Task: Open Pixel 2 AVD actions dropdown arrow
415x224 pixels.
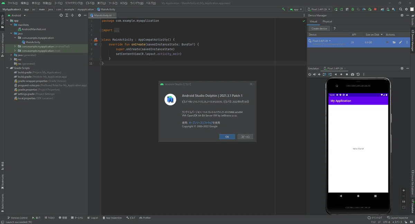Action: pos(407,42)
